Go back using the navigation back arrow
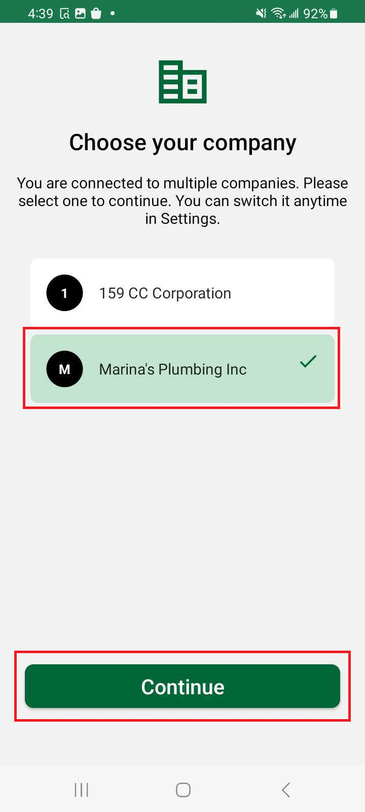Screen dimensions: 365x812 286,790
